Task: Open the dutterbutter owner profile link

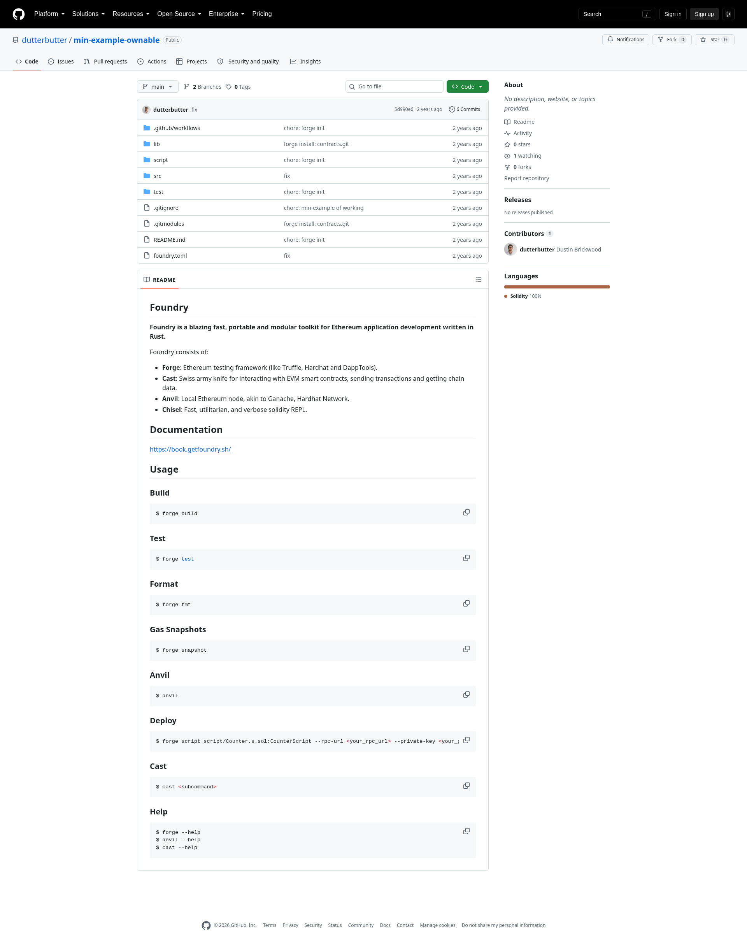Action: 45,40
